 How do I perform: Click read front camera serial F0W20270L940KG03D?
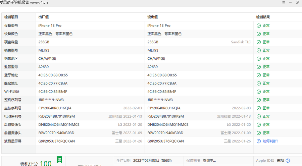(x=165, y=133)
